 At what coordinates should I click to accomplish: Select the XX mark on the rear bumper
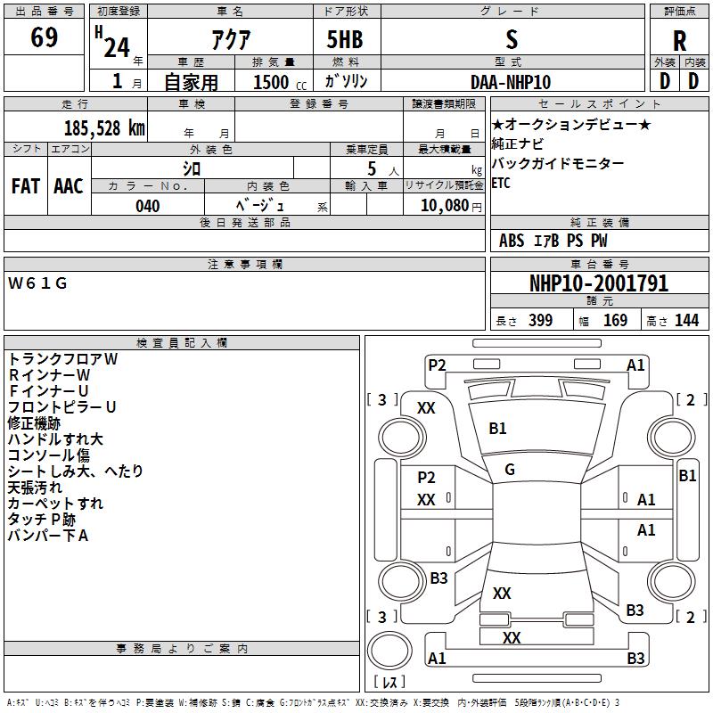pos(512,637)
